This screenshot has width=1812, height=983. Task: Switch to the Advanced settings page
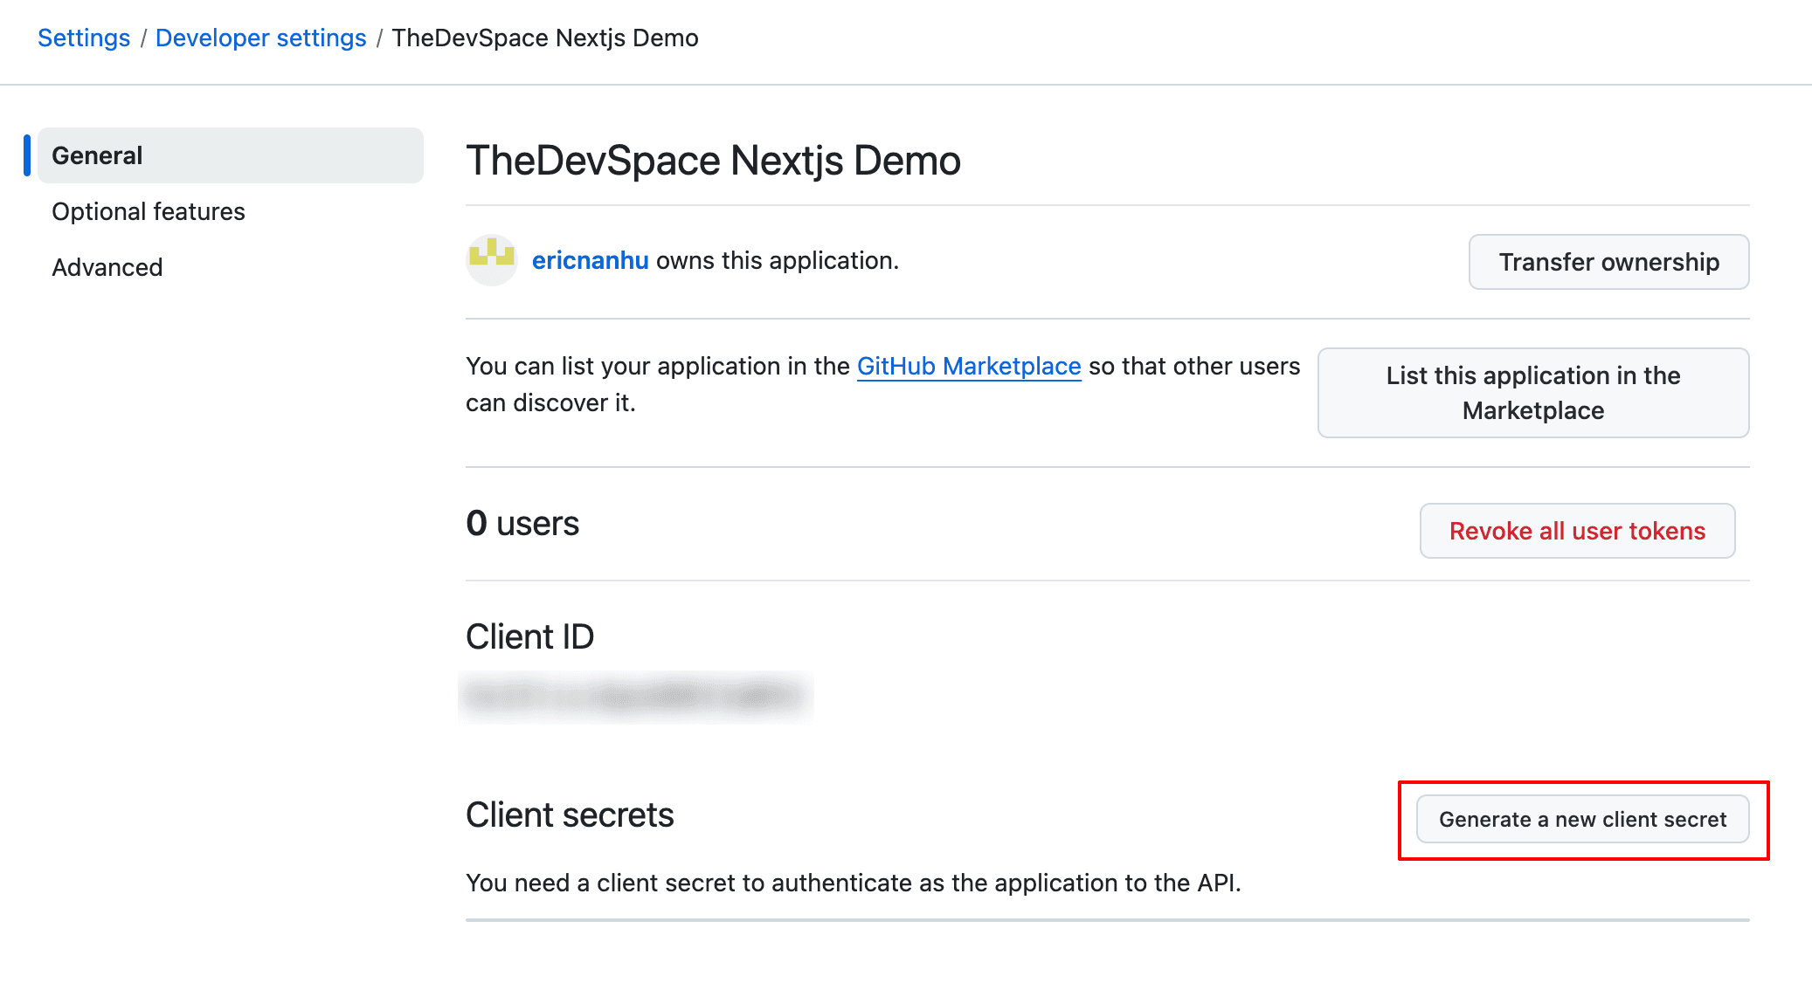[x=107, y=267]
